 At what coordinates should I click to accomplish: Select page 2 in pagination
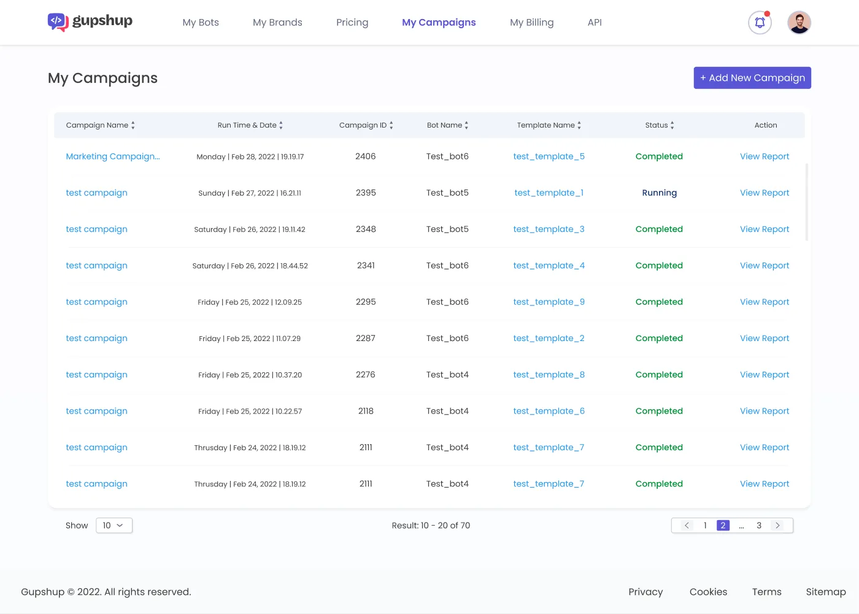pos(723,526)
